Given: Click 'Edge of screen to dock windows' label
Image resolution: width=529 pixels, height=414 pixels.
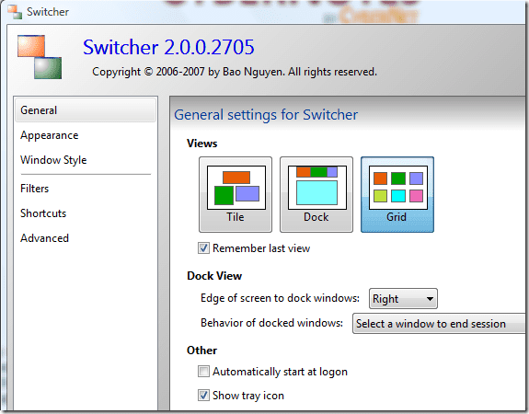Looking at the screenshot, I should click(280, 298).
